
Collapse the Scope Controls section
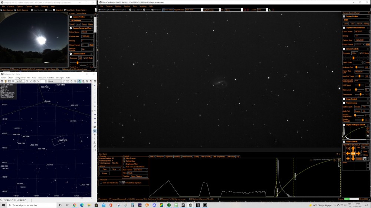click(344, 141)
